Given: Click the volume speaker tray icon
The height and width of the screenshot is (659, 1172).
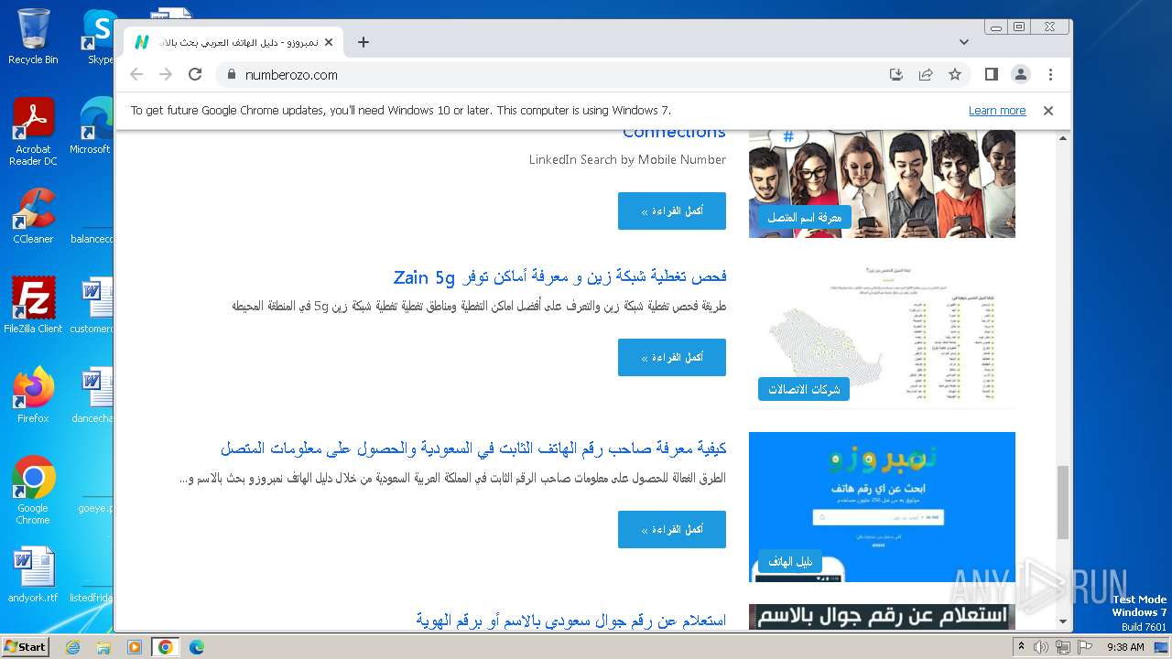Looking at the screenshot, I should (1041, 647).
